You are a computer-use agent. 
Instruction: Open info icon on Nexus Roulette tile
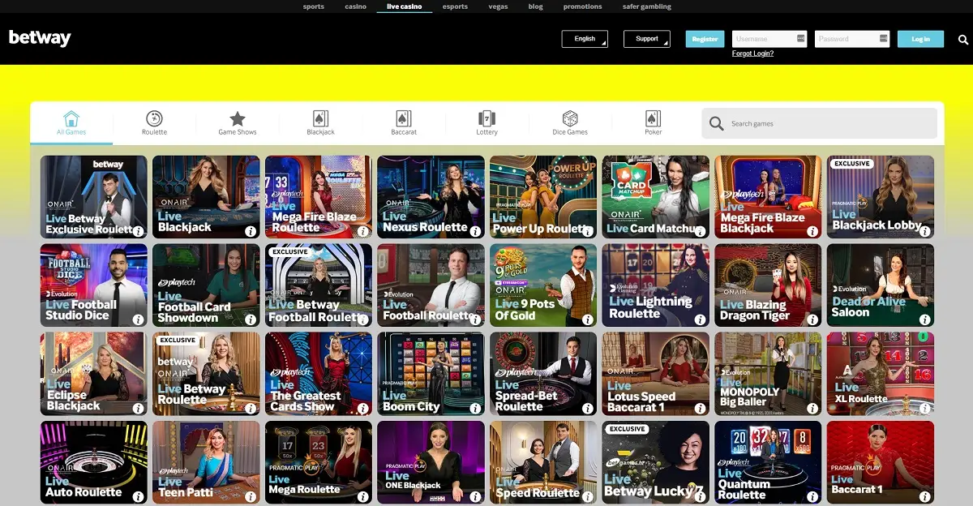click(x=475, y=231)
